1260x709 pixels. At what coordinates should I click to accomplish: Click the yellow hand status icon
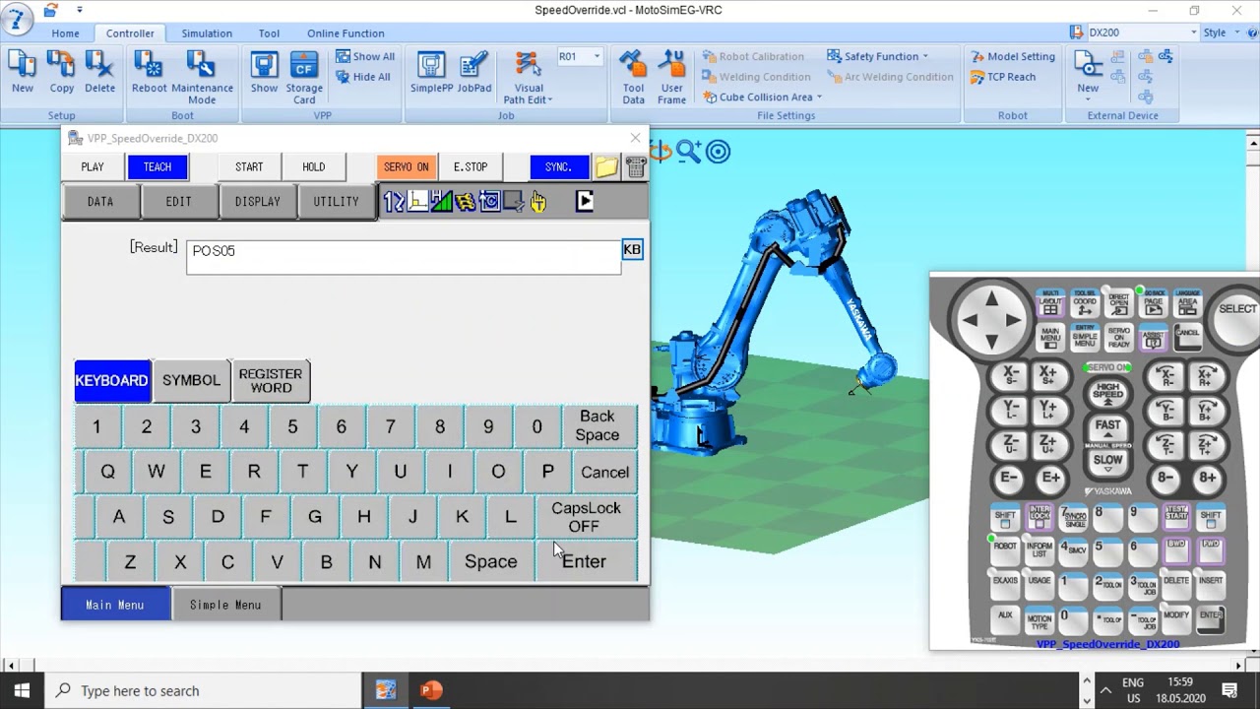pos(537,202)
